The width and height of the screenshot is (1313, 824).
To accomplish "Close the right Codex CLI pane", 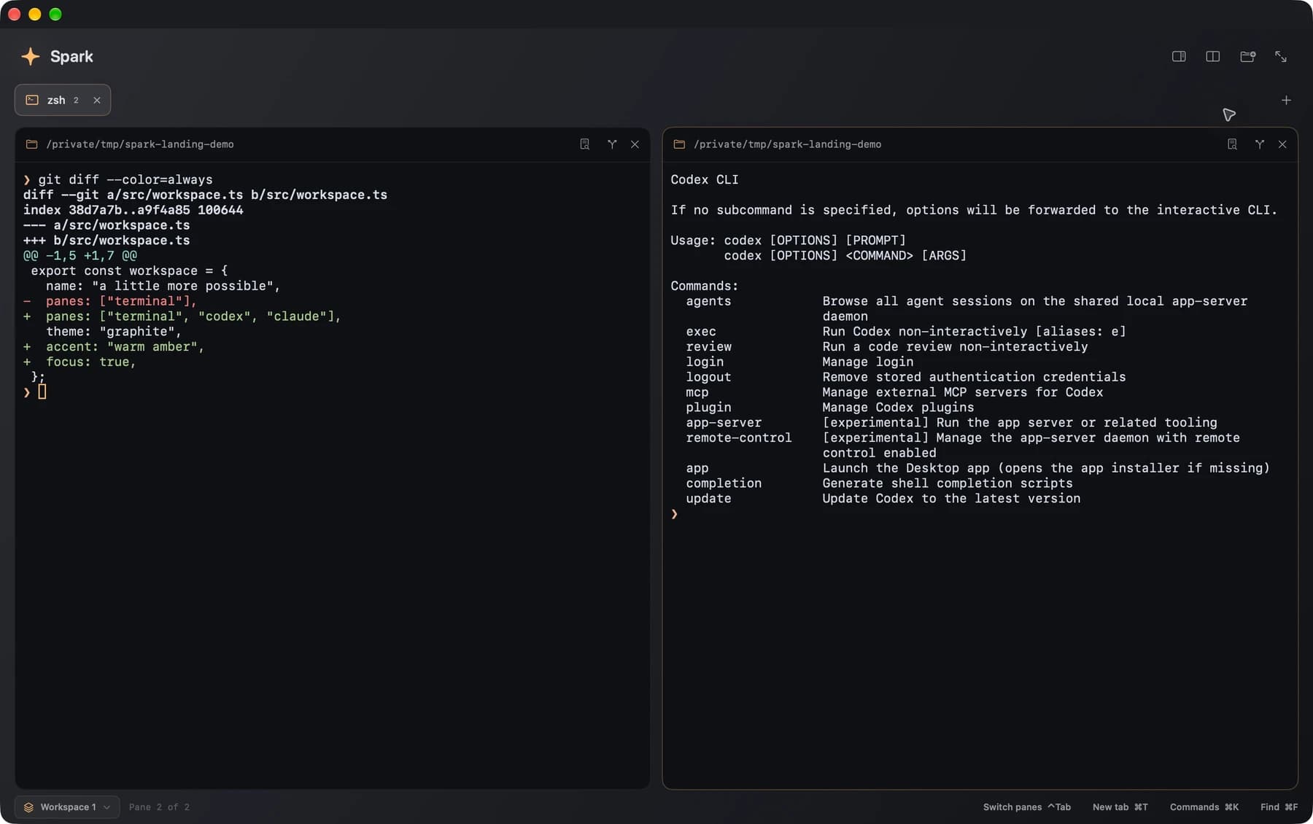I will tap(1282, 144).
